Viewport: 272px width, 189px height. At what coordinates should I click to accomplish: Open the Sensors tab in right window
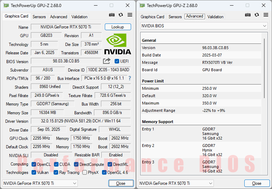coord(175,17)
